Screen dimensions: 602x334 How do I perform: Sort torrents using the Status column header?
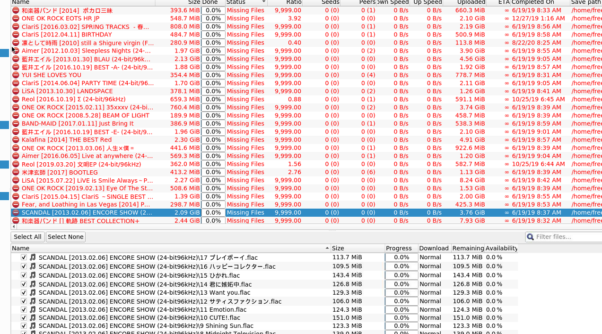coord(246,2)
